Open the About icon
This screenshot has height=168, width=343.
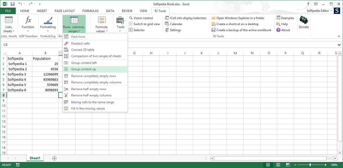tap(278, 30)
